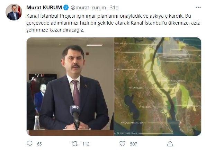Viewport: 206px width, 150px height.
Task: Click the Kanal İstanbul label on map
Action: [178, 81]
